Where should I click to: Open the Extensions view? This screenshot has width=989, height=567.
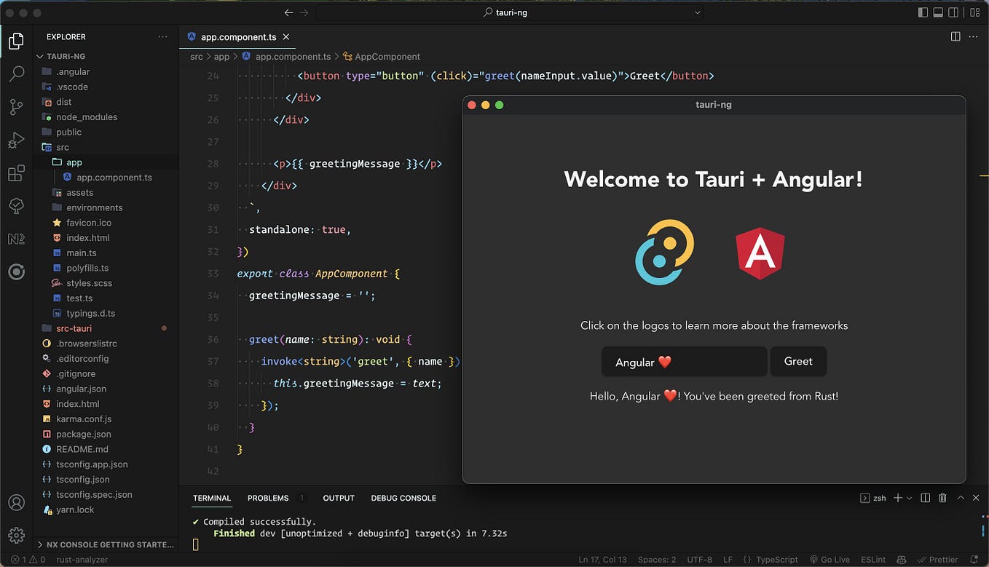coord(16,173)
